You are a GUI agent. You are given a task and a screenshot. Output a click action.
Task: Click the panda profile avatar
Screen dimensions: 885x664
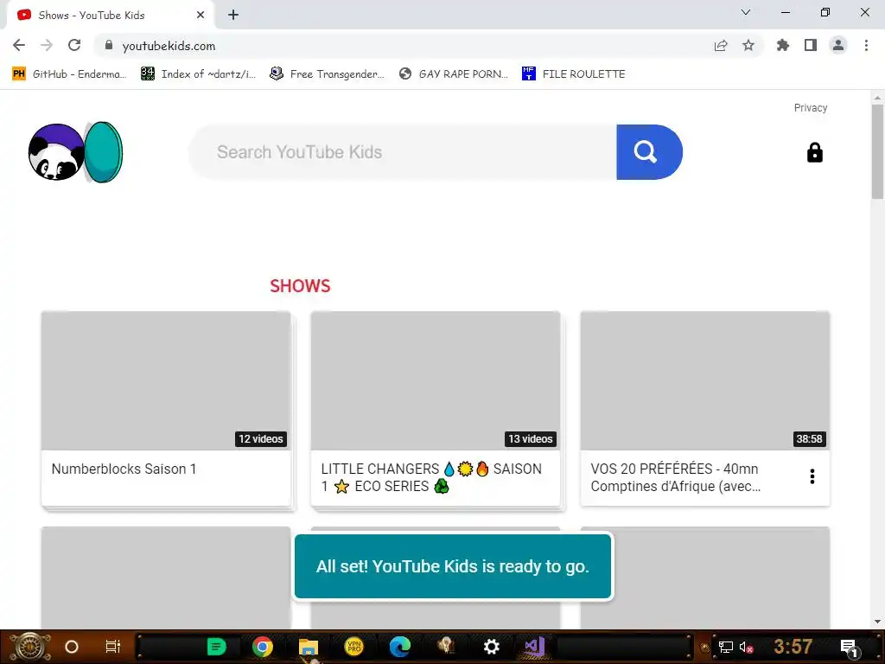(56, 152)
